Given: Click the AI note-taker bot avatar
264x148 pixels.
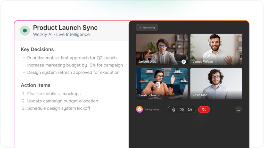Looking at the screenshot, I should tap(139, 109).
